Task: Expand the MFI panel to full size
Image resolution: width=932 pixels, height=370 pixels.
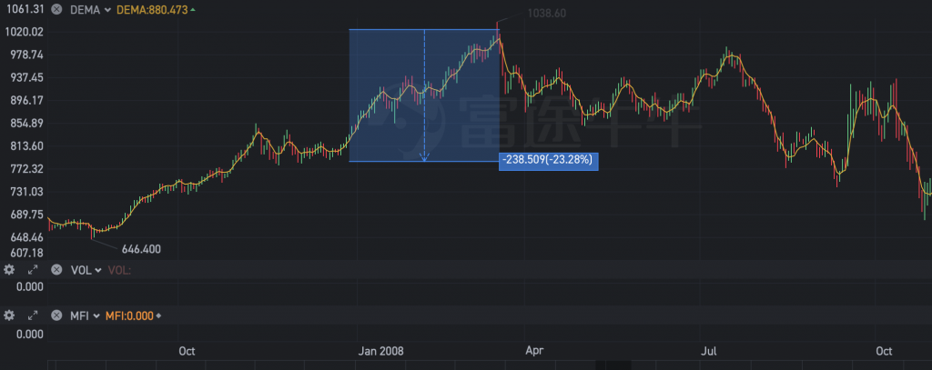Action: [33, 315]
